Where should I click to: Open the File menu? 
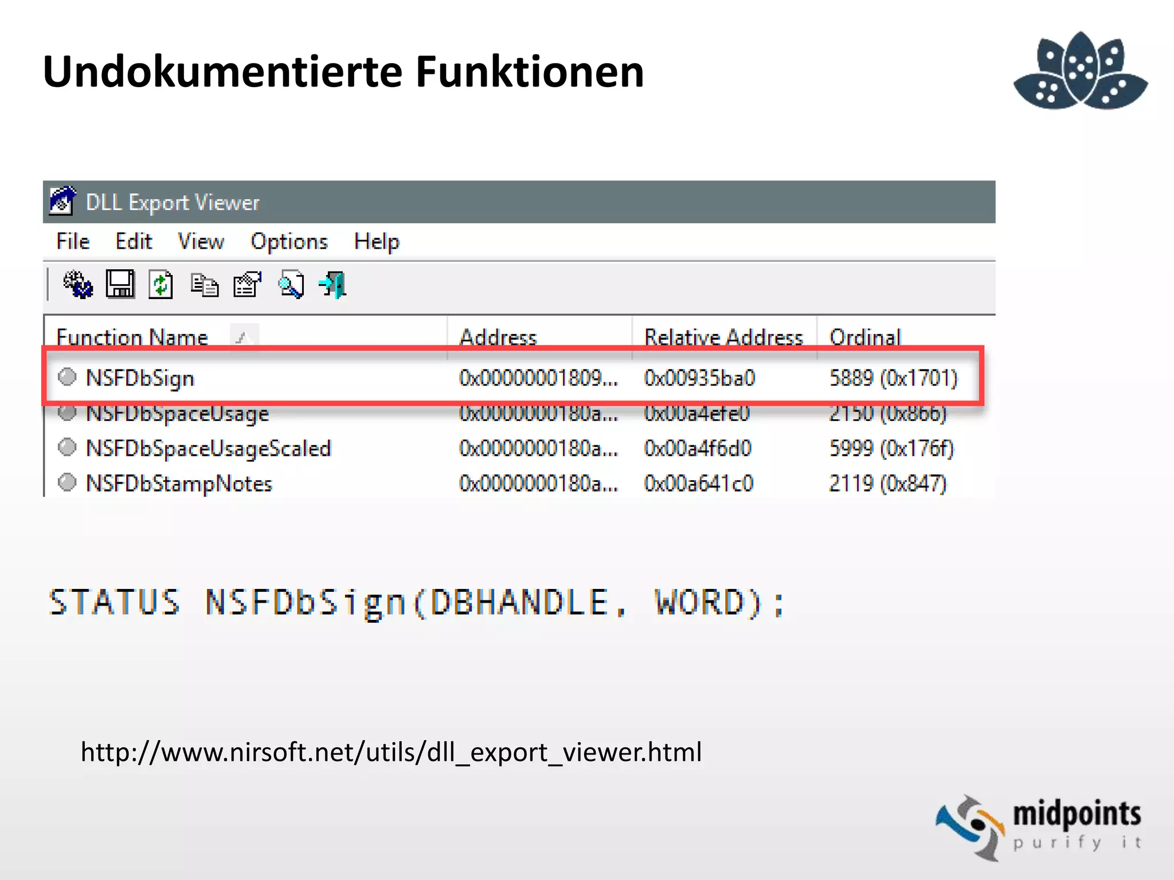[73, 241]
